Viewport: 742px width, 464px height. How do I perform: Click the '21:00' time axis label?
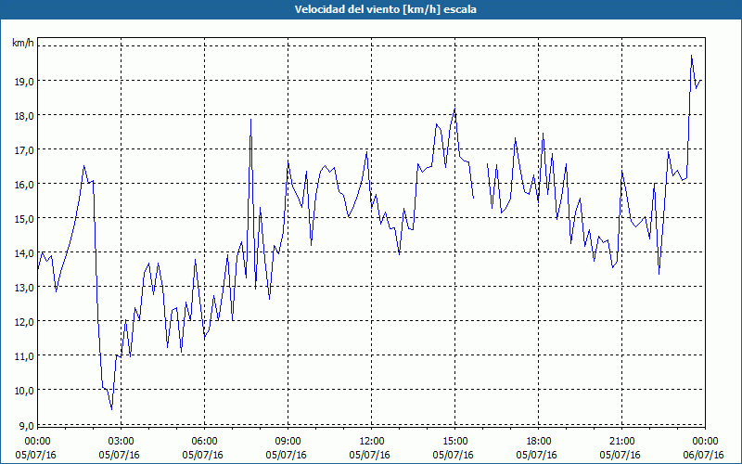point(621,442)
